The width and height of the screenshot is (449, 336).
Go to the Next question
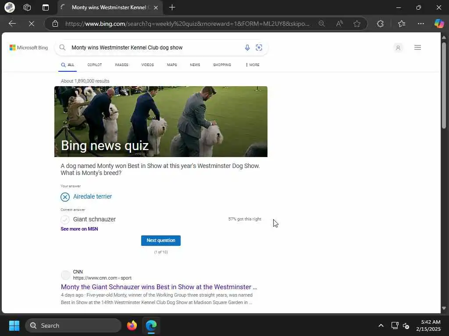coord(161,241)
